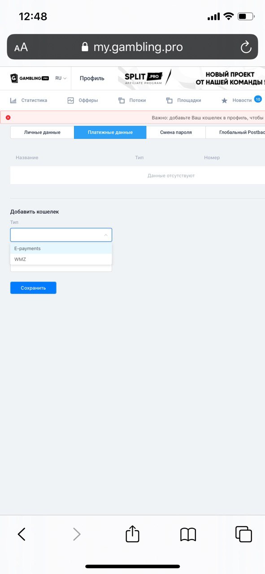The height and width of the screenshot is (574, 265).
Task: Click the Номер column header
Action: (212, 157)
